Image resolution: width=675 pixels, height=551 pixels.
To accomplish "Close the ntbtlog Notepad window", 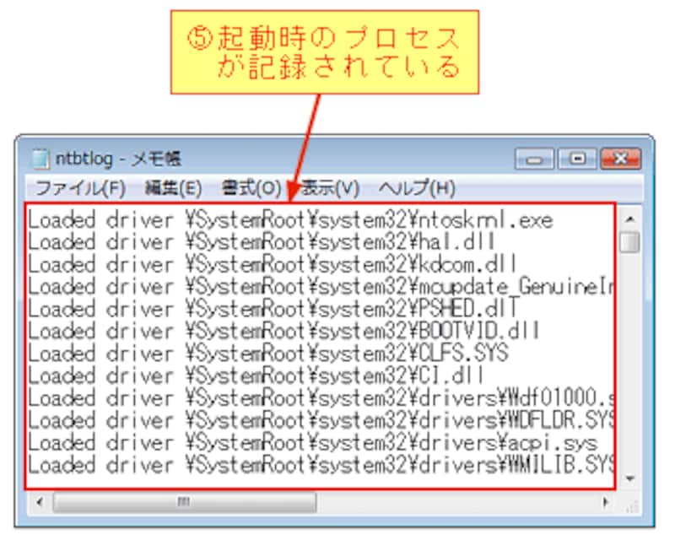I will coord(620,159).
